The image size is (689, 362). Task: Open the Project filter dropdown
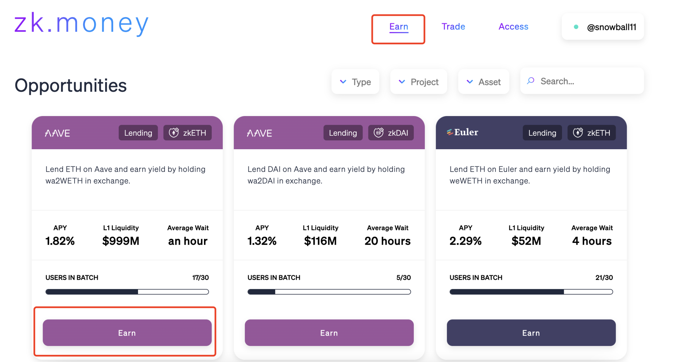point(418,82)
